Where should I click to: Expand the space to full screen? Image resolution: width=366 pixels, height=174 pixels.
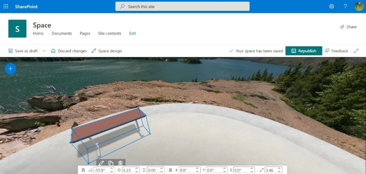point(356,51)
